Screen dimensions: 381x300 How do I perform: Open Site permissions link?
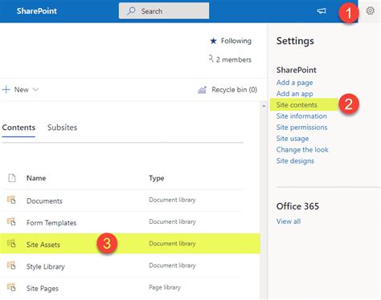pos(301,128)
